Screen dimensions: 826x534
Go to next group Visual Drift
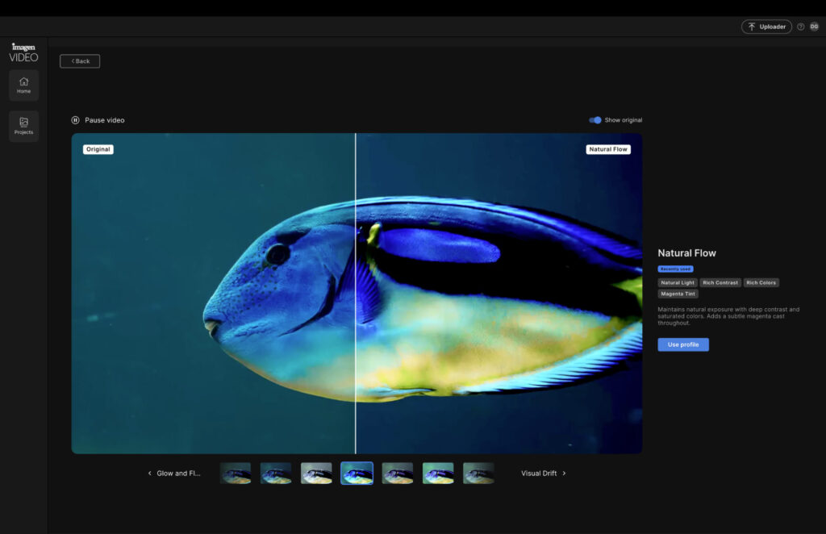coord(544,474)
